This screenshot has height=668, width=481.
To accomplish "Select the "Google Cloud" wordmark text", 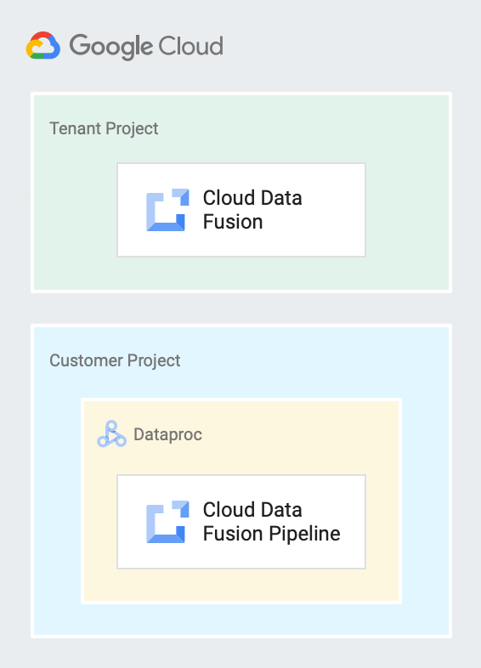I will pos(146,46).
